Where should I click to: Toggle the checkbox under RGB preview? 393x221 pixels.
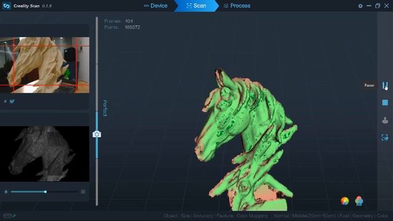click(12, 101)
